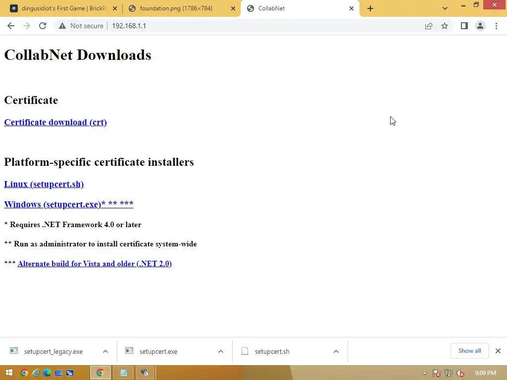Image resolution: width=507 pixels, height=380 pixels.
Task: Switch to dingusidiot's First Game tab
Action: click(x=63, y=8)
